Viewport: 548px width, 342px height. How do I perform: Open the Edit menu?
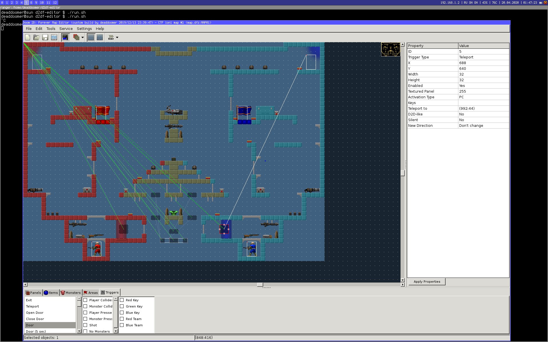tap(39, 28)
